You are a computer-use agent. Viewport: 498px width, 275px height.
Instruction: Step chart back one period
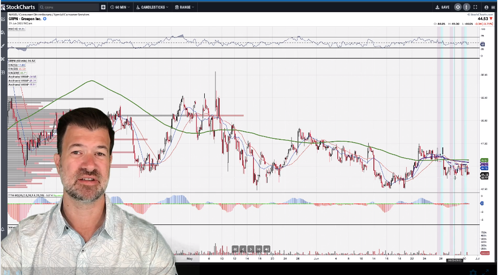coord(243,249)
